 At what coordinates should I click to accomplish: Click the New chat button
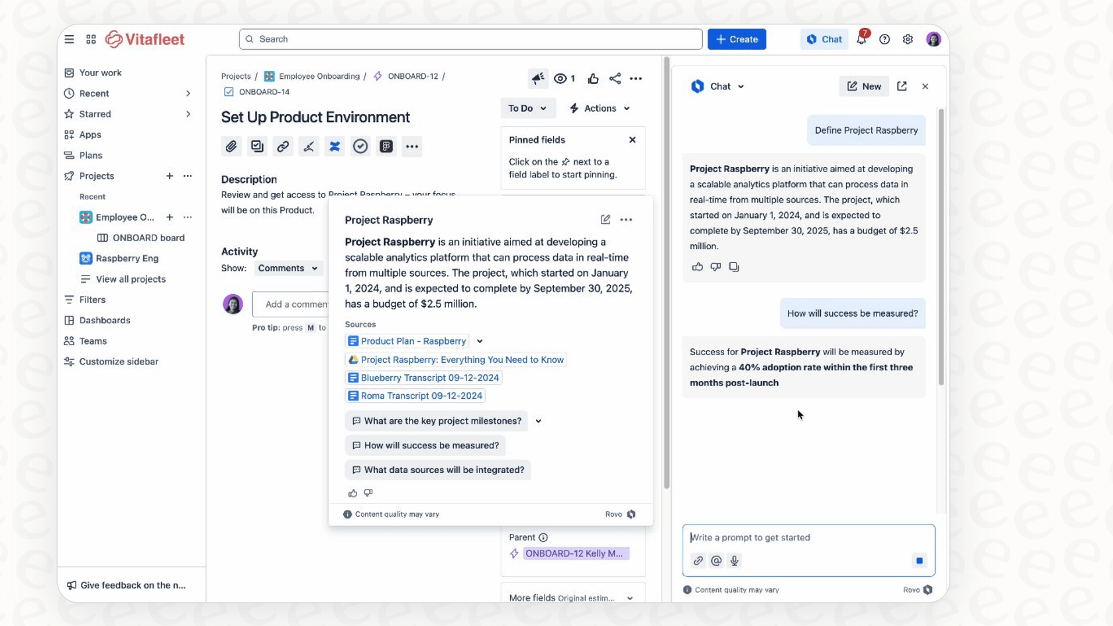click(x=863, y=86)
